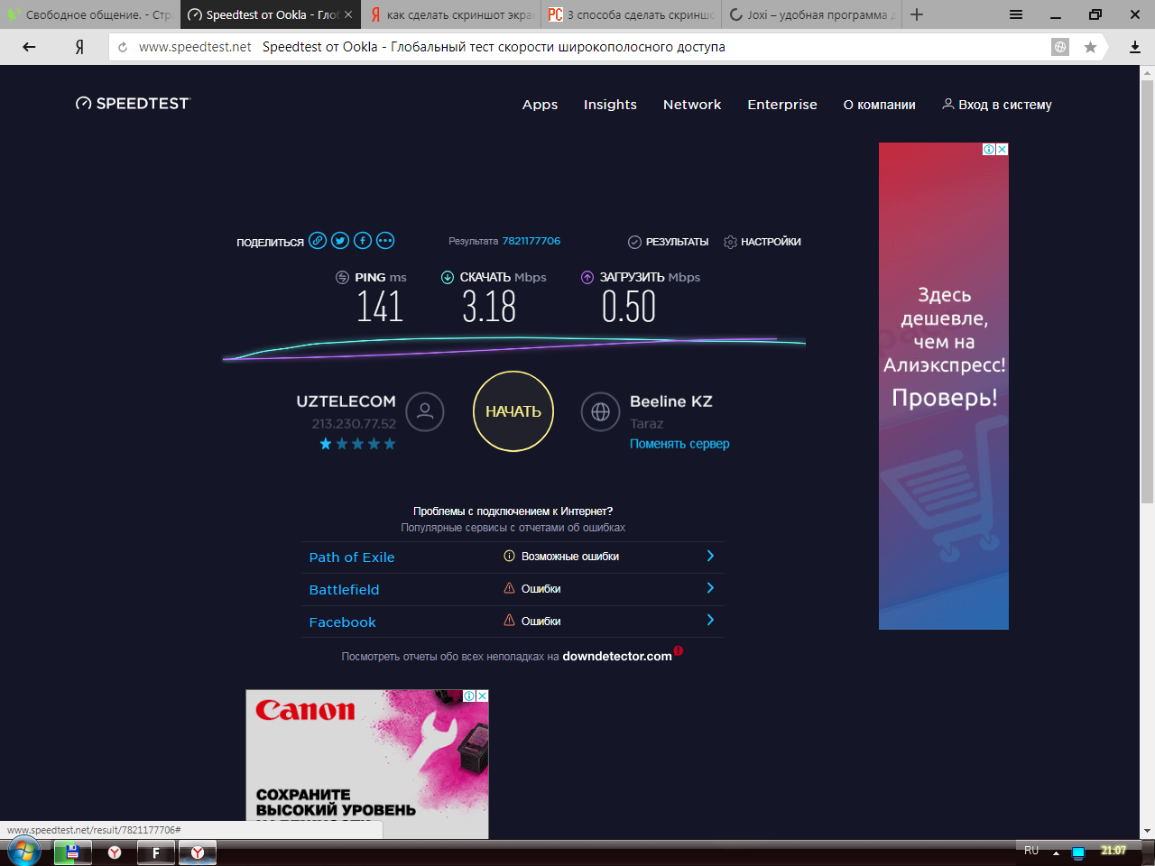The width and height of the screenshot is (1155, 866).
Task: Expand the Path of Exile row chevron
Action: [x=710, y=556]
